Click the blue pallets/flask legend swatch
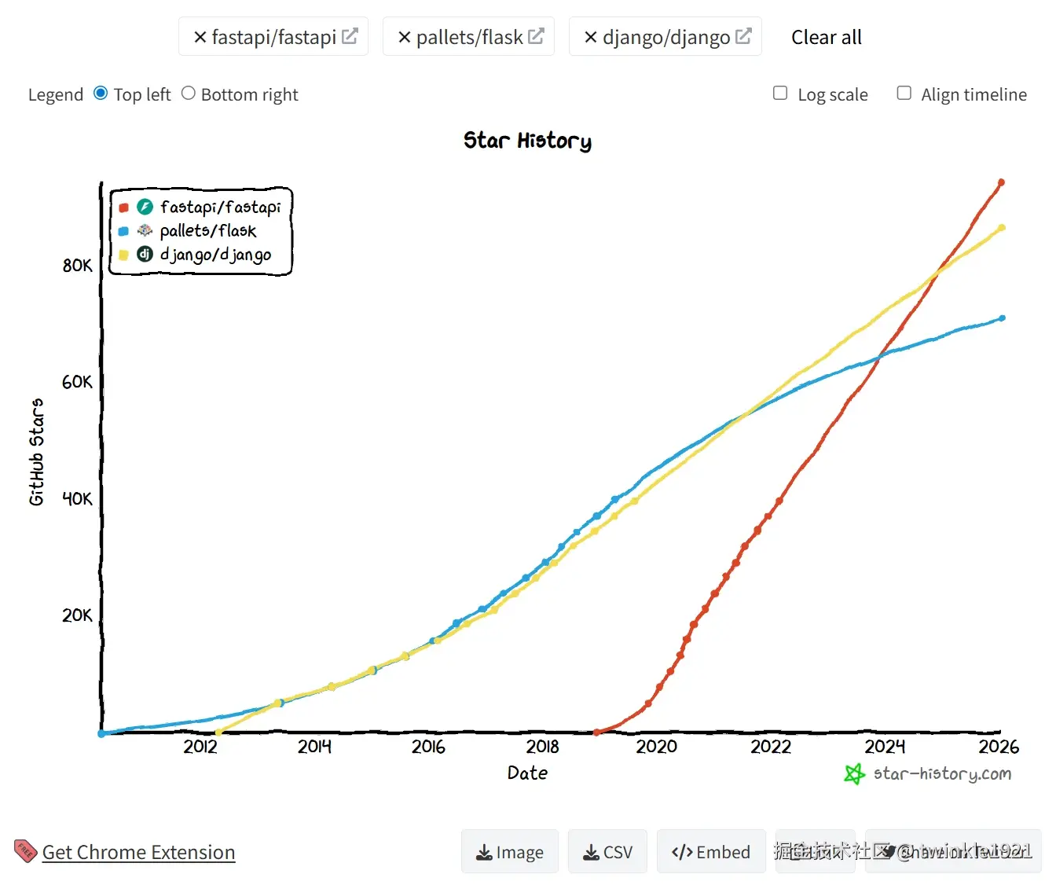1056x885 pixels. [x=123, y=231]
